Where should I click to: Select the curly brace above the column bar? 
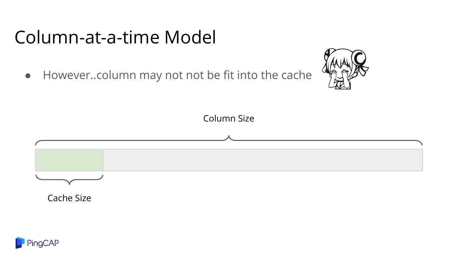tap(229, 140)
